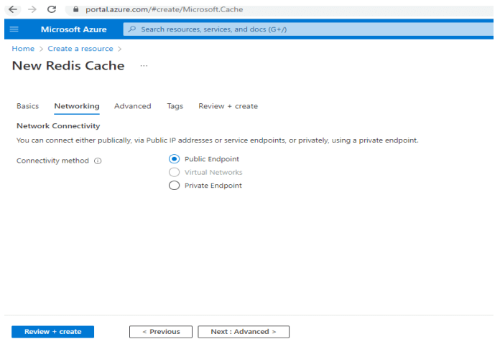This screenshot has width=500, height=344.
Task: Click the 'You can connect either publically' description text
Action: (217, 140)
